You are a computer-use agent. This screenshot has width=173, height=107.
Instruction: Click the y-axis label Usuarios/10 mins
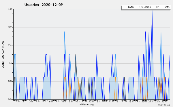click(x=3, y=55)
